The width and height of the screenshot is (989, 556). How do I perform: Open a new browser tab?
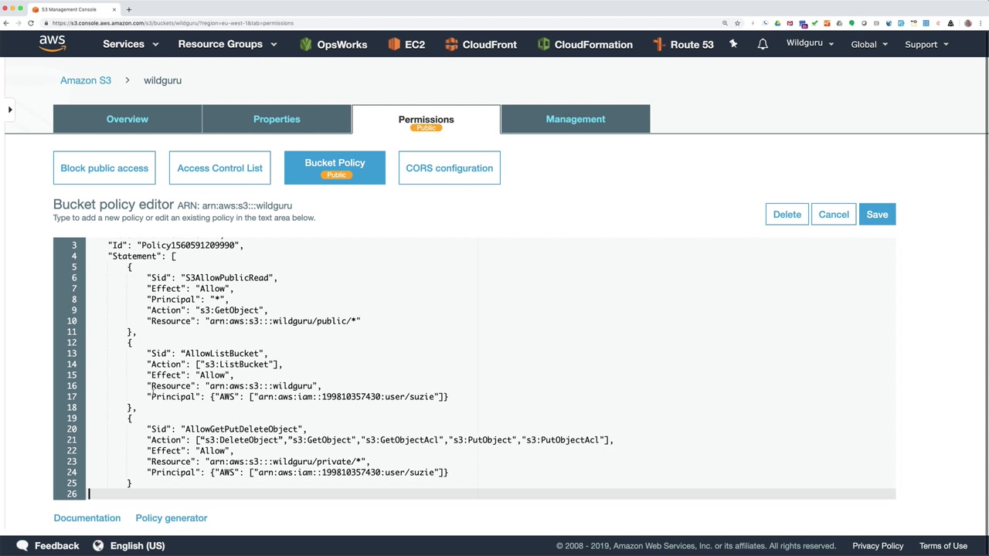click(128, 9)
